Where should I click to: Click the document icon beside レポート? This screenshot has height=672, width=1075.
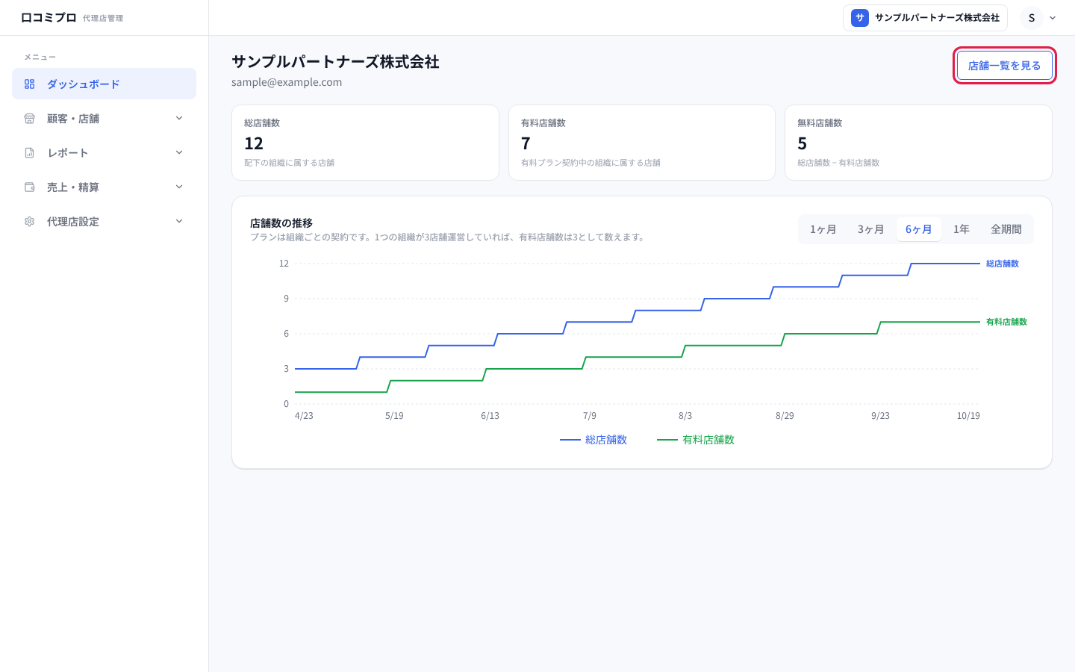coord(30,153)
